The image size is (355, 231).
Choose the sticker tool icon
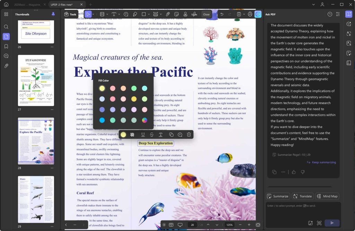176,14
